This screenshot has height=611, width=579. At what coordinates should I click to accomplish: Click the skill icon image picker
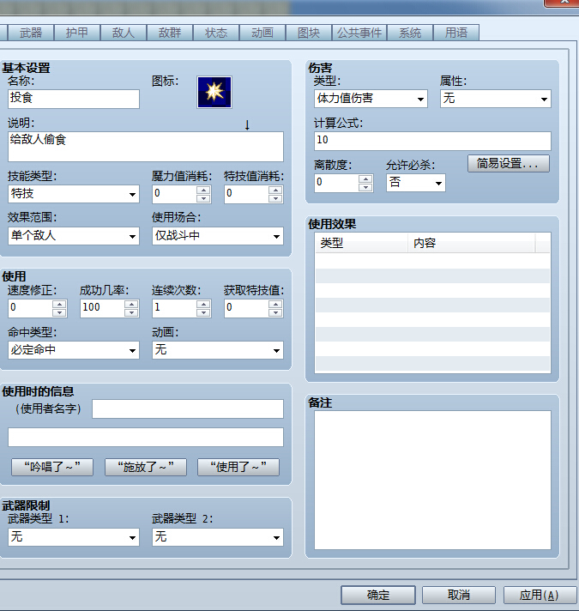[x=214, y=92]
